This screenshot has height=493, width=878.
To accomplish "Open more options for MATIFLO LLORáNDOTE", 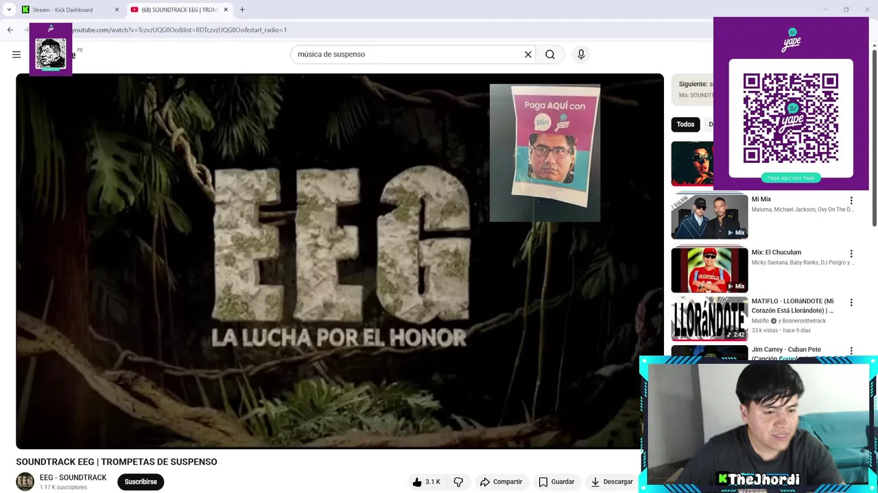I will click(851, 303).
